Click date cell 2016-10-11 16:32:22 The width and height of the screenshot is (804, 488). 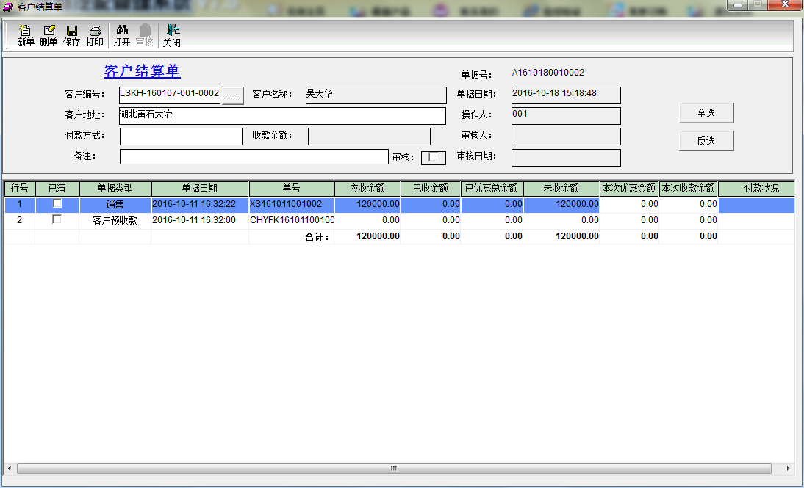[x=200, y=204]
